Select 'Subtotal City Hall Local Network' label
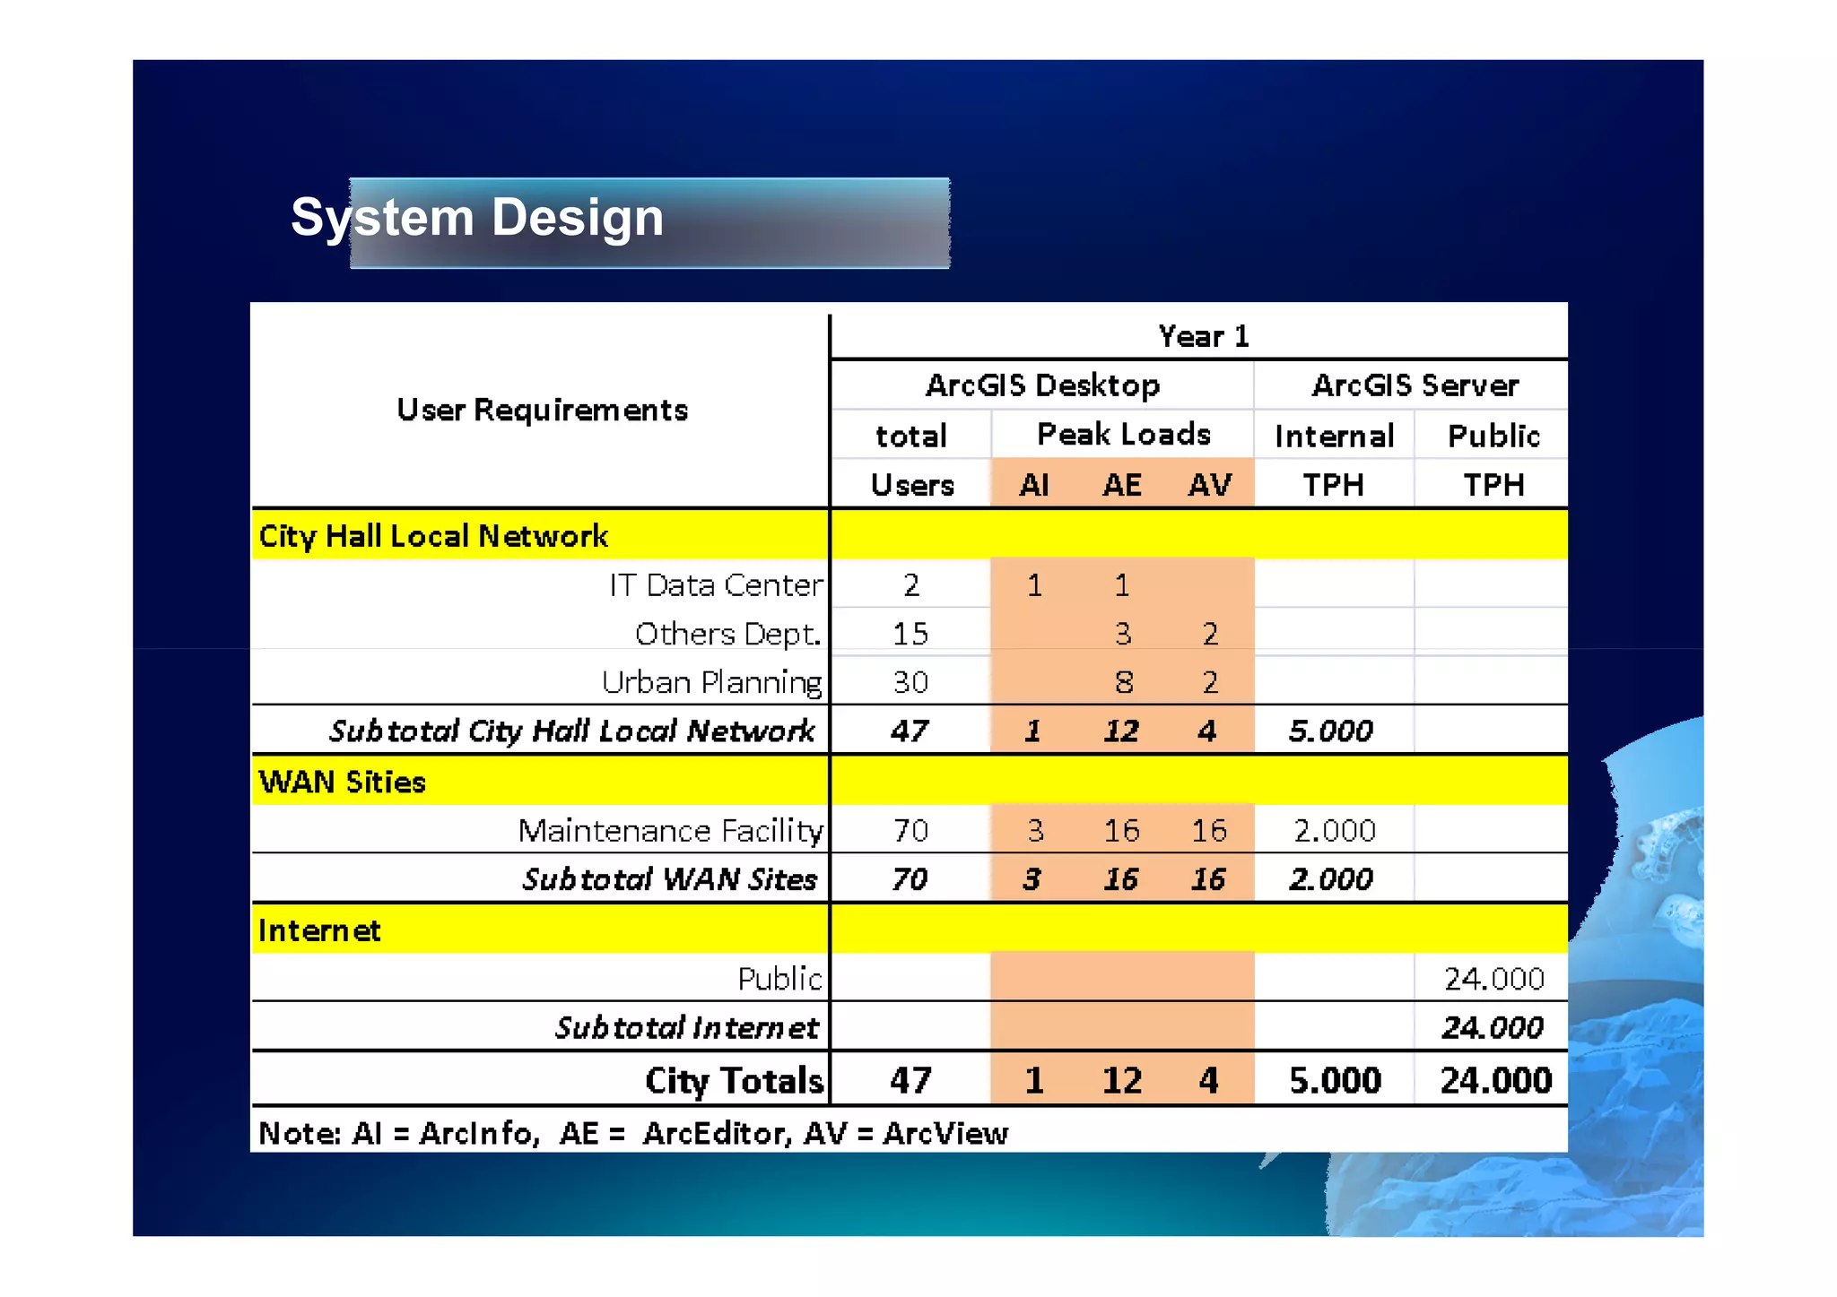This screenshot has height=1297, width=1837. pyautogui.click(x=572, y=731)
